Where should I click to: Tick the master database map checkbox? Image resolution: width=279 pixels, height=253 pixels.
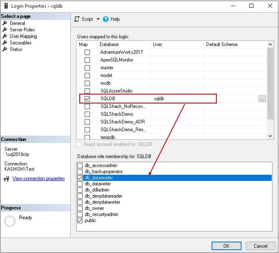point(87,68)
